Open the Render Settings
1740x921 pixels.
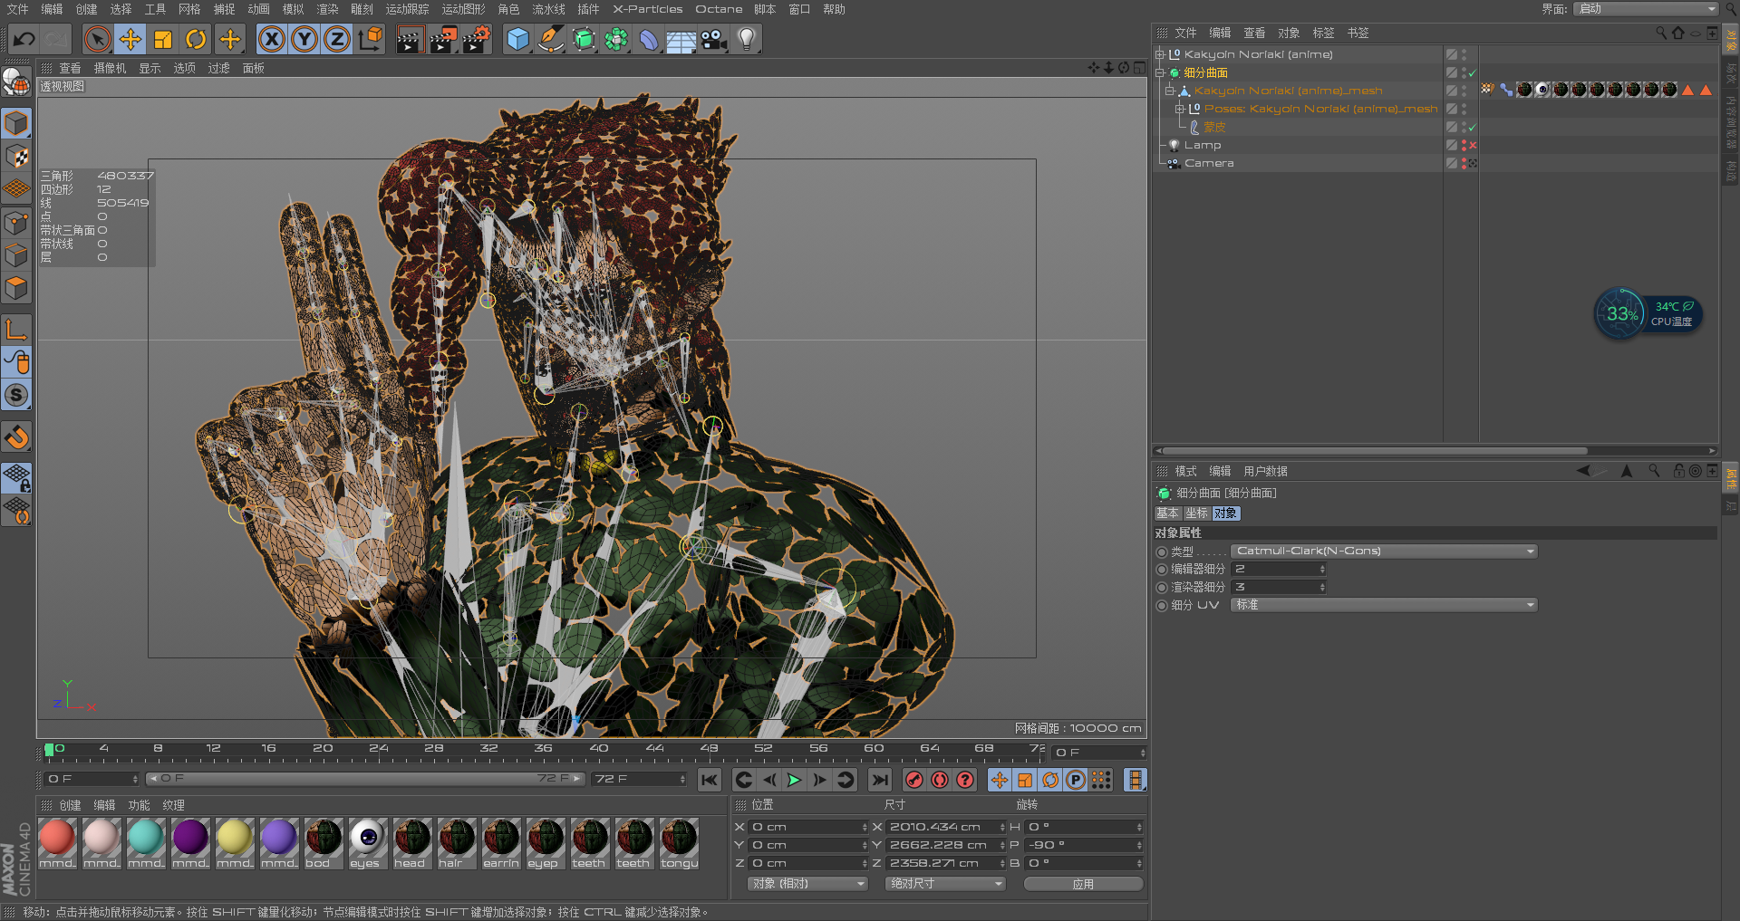(x=477, y=39)
